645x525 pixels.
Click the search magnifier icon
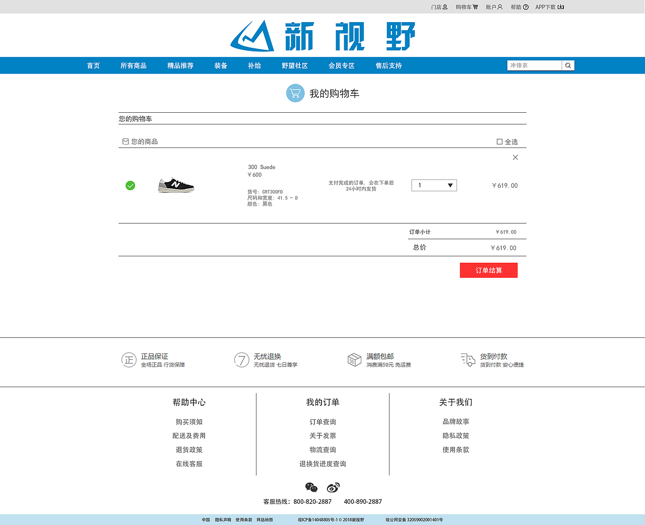click(x=568, y=65)
